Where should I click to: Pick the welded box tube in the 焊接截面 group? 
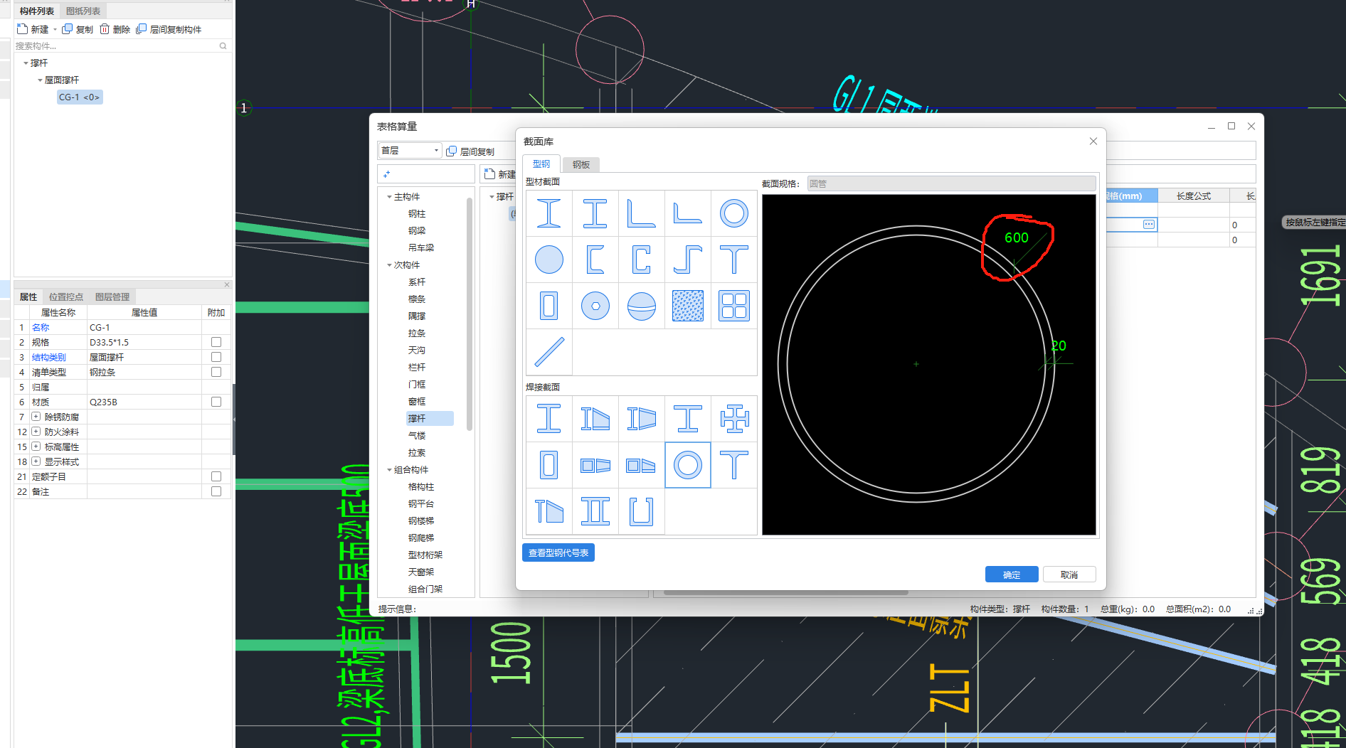point(549,465)
